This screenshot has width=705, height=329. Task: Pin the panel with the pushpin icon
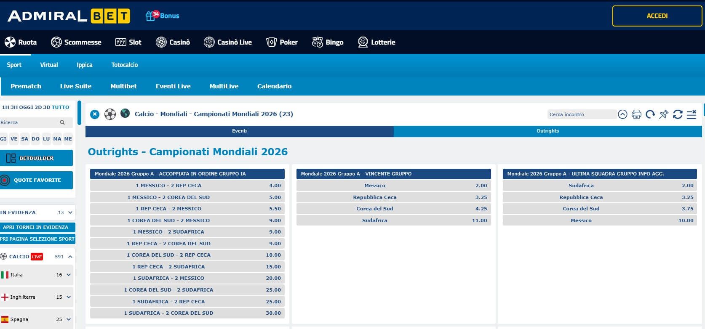coord(664,114)
